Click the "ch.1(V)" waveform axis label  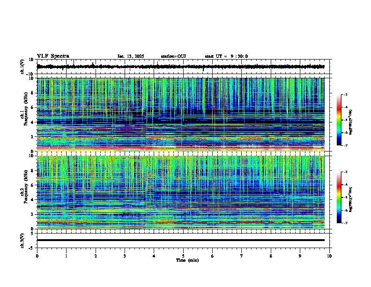click(x=22, y=67)
